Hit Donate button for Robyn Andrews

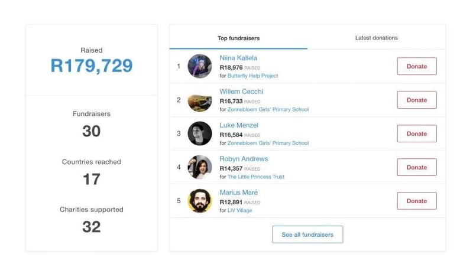(416, 167)
